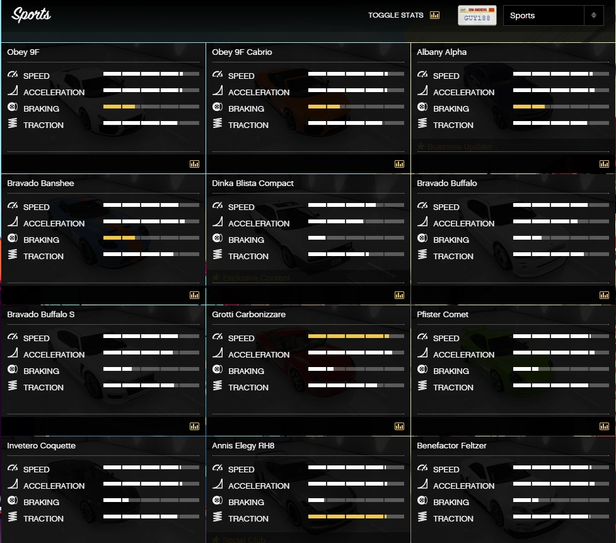This screenshot has height=543, width=616.
Task: Click the Benefactor Feltzer braking icon
Action: tap(422, 500)
